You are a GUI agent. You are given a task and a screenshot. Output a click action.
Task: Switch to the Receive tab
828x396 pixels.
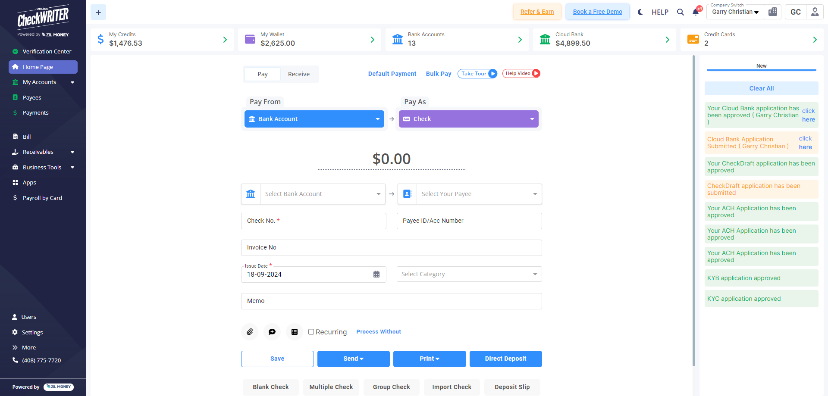pos(298,74)
